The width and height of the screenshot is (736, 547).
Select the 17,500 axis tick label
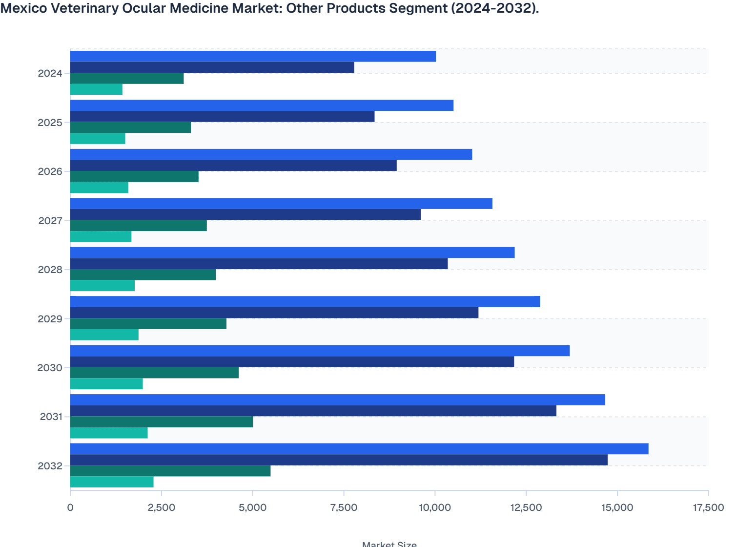pos(706,508)
